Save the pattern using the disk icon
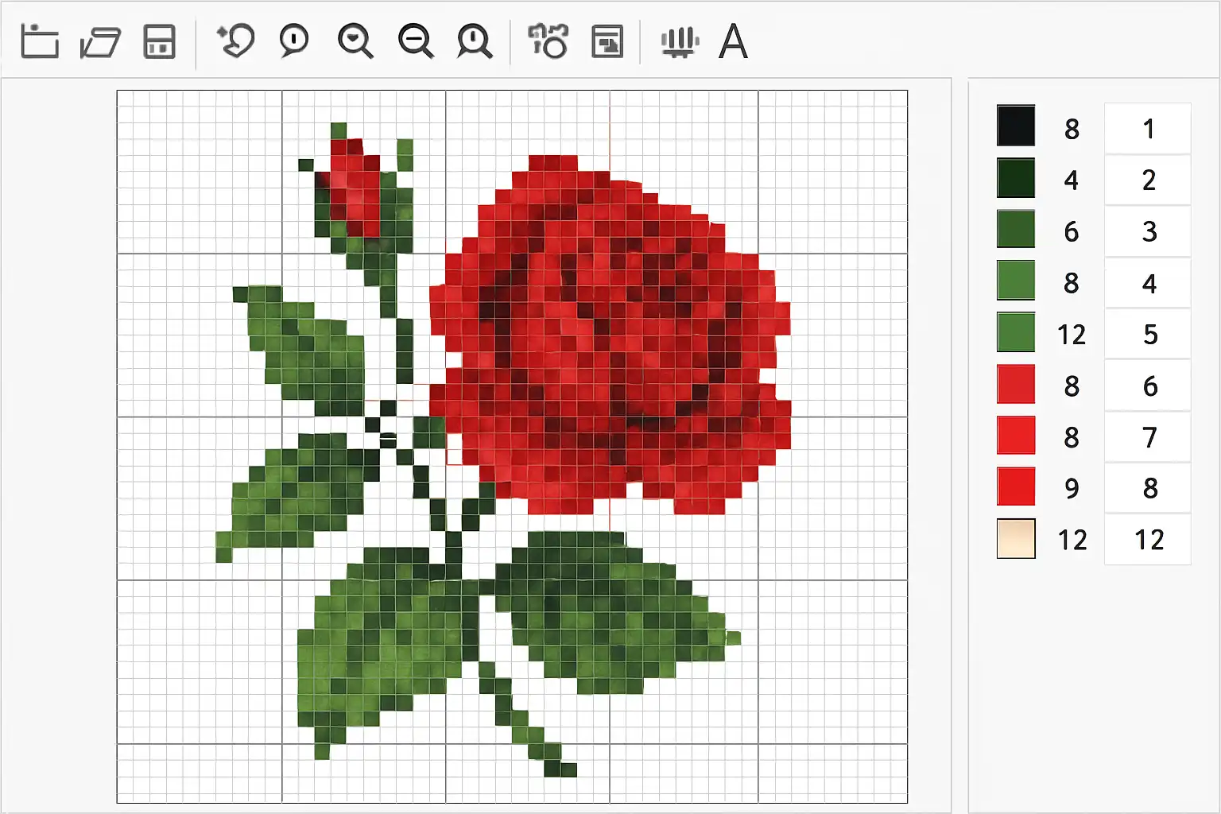 click(x=159, y=41)
